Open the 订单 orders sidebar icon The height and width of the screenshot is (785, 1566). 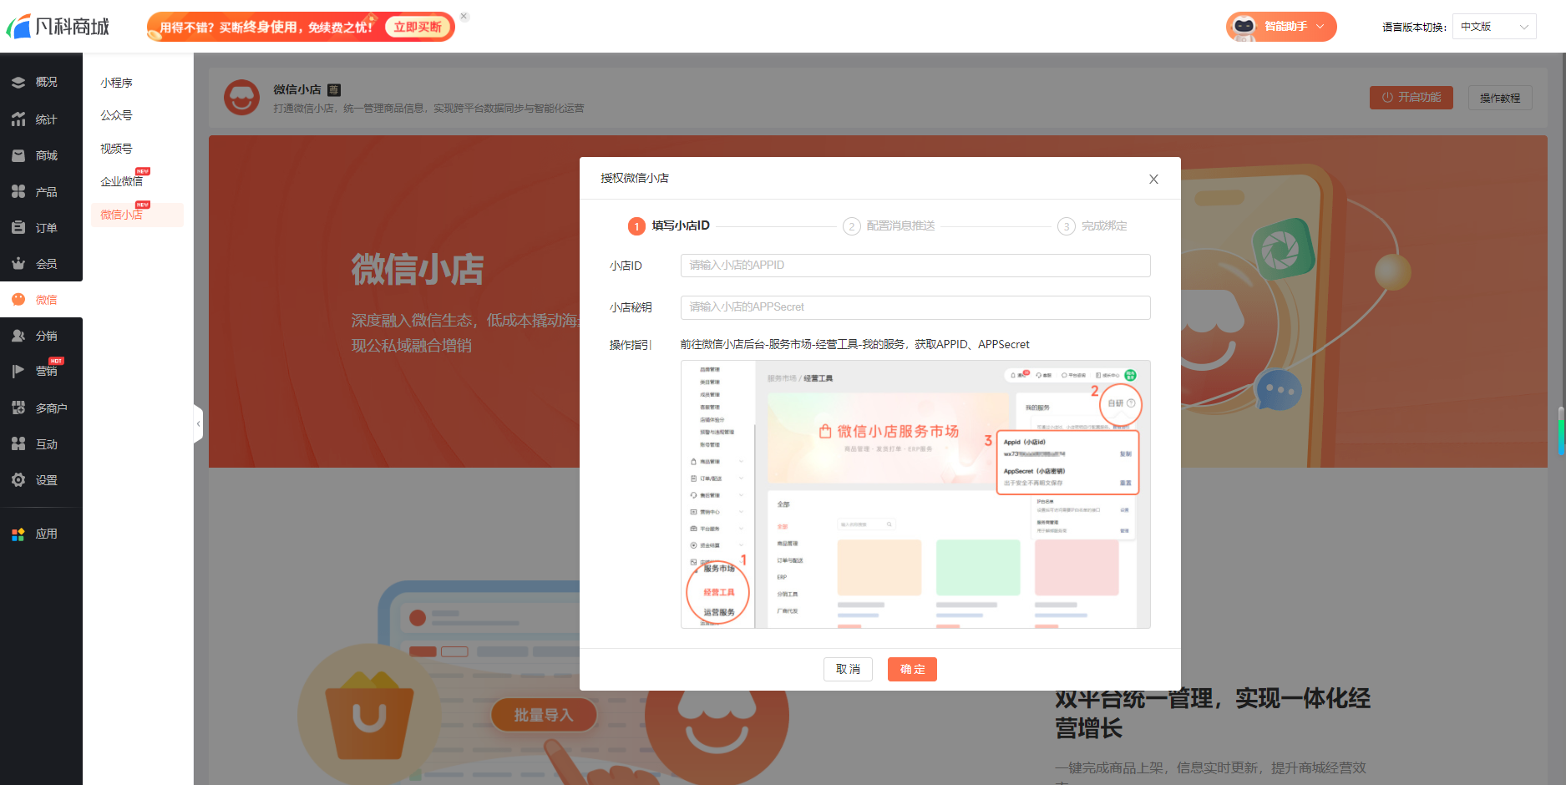18,227
